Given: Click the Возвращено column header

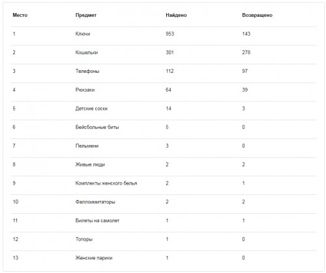Looking at the screenshot, I should coord(257,15).
